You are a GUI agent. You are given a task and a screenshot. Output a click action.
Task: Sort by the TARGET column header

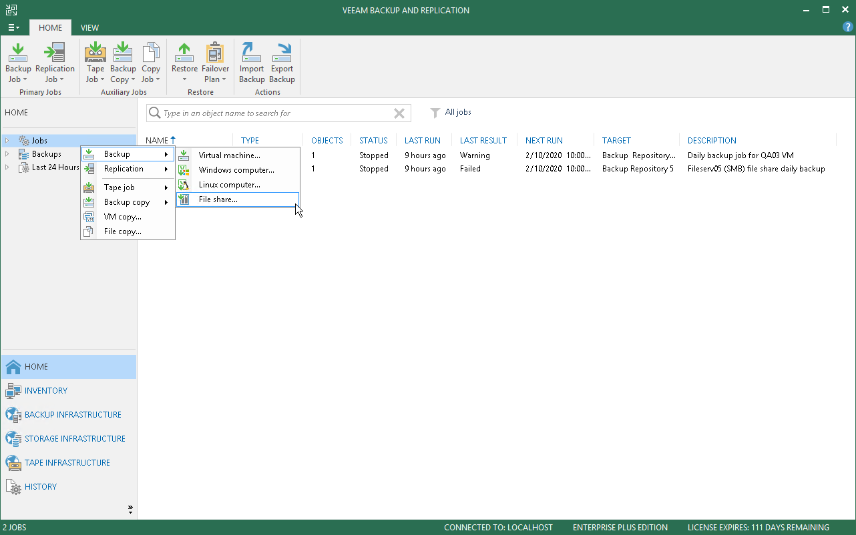click(616, 141)
